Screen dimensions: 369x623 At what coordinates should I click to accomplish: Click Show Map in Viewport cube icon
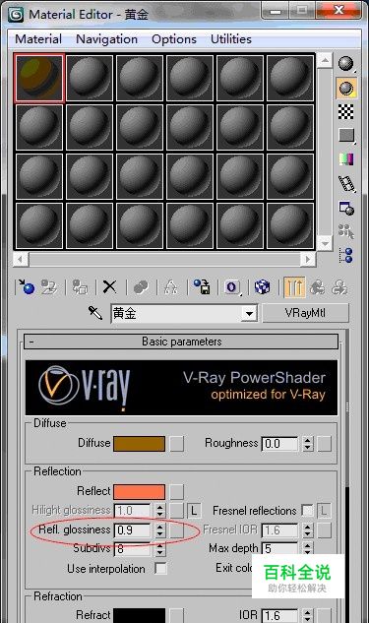[x=262, y=286]
